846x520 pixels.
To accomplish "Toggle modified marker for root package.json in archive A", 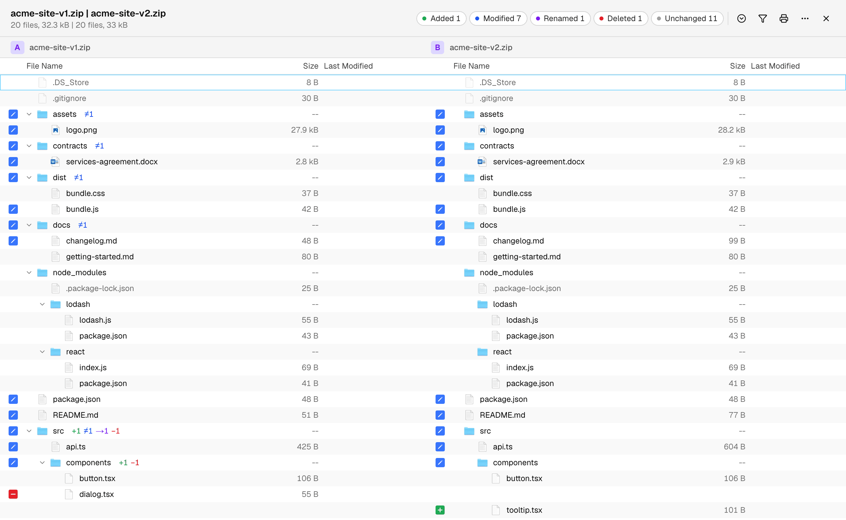I will pos(13,399).
